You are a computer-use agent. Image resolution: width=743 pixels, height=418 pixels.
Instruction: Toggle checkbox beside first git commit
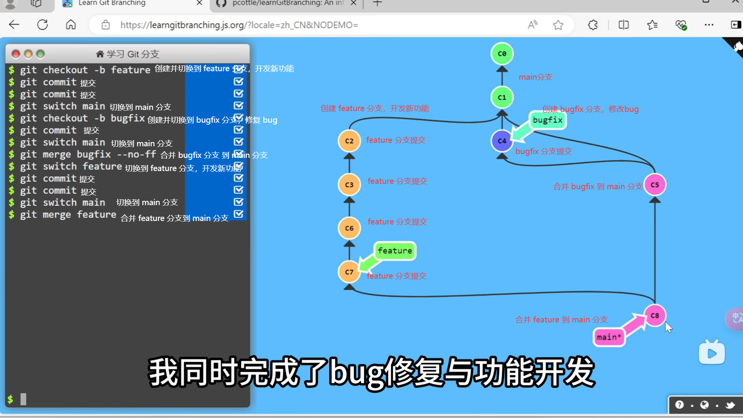click(x=238, y=82)
